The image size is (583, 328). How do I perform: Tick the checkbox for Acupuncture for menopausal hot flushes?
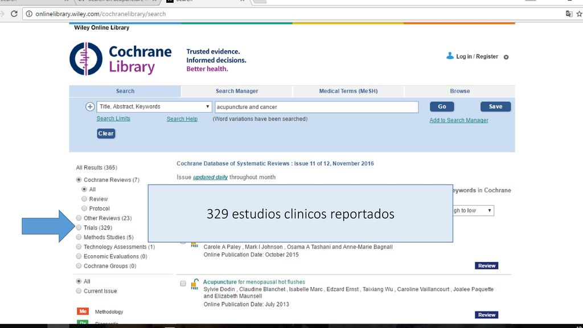click(x=183, y=284)
